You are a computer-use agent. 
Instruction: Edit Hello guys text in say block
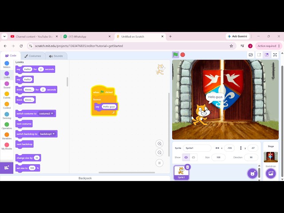point(109,106)
